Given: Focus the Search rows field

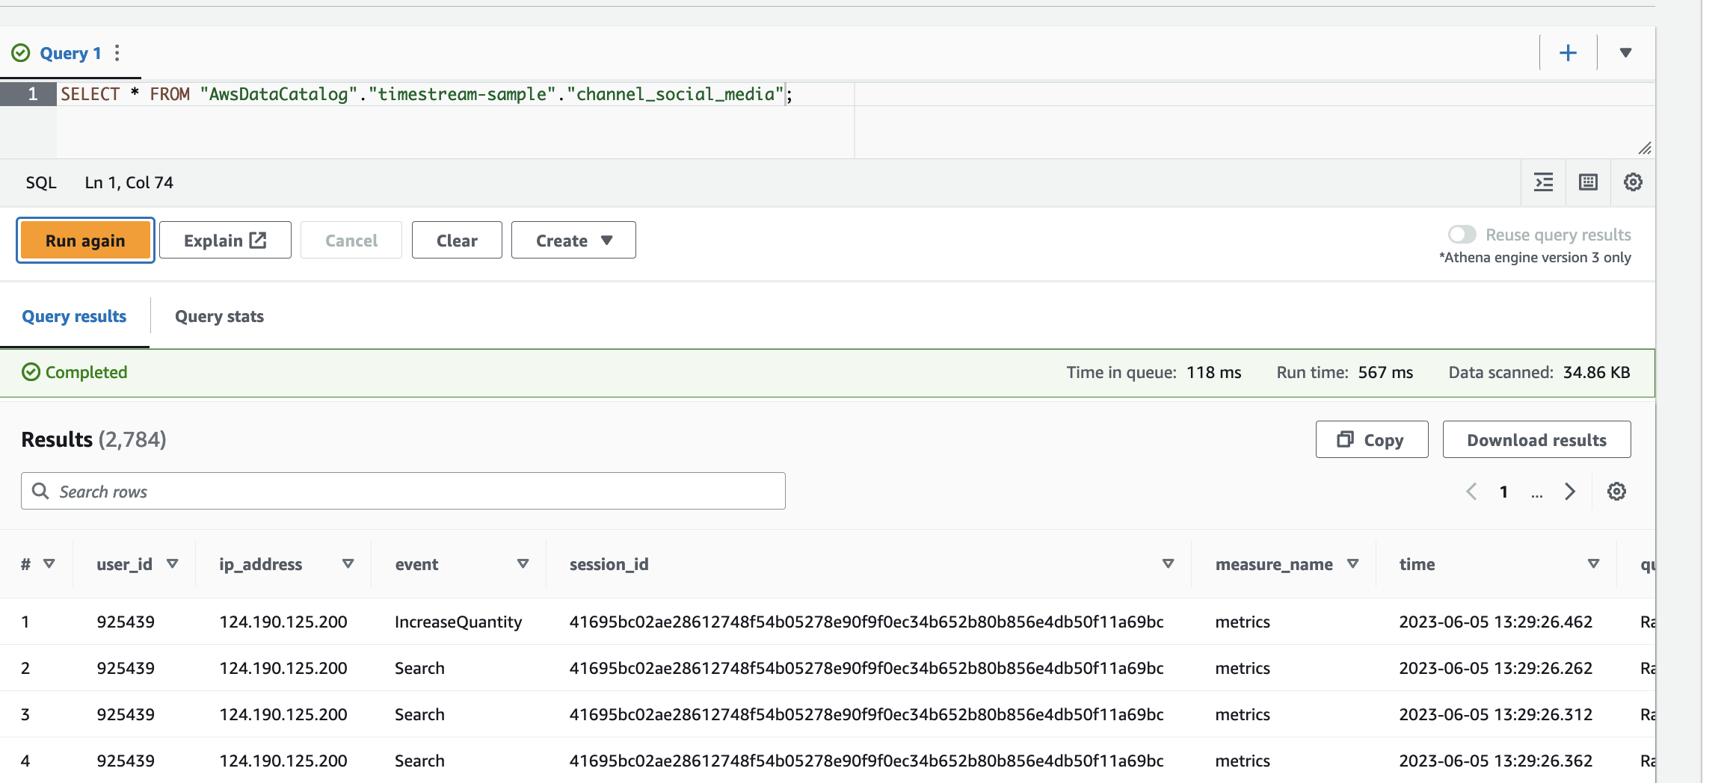Looking at the screenshot, I should click(403, 492).
